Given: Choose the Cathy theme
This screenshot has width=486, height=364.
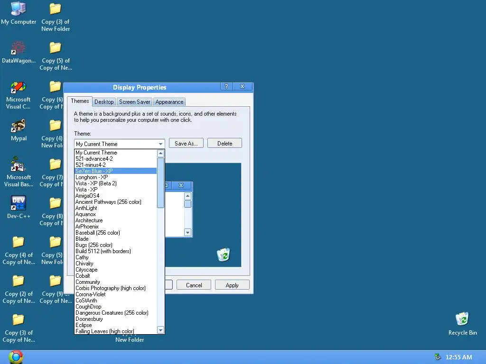Looking at the screenshot, I should pos(116,257).
